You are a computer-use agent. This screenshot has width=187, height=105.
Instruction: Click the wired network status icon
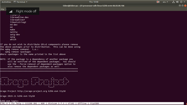tap(173, 2)
